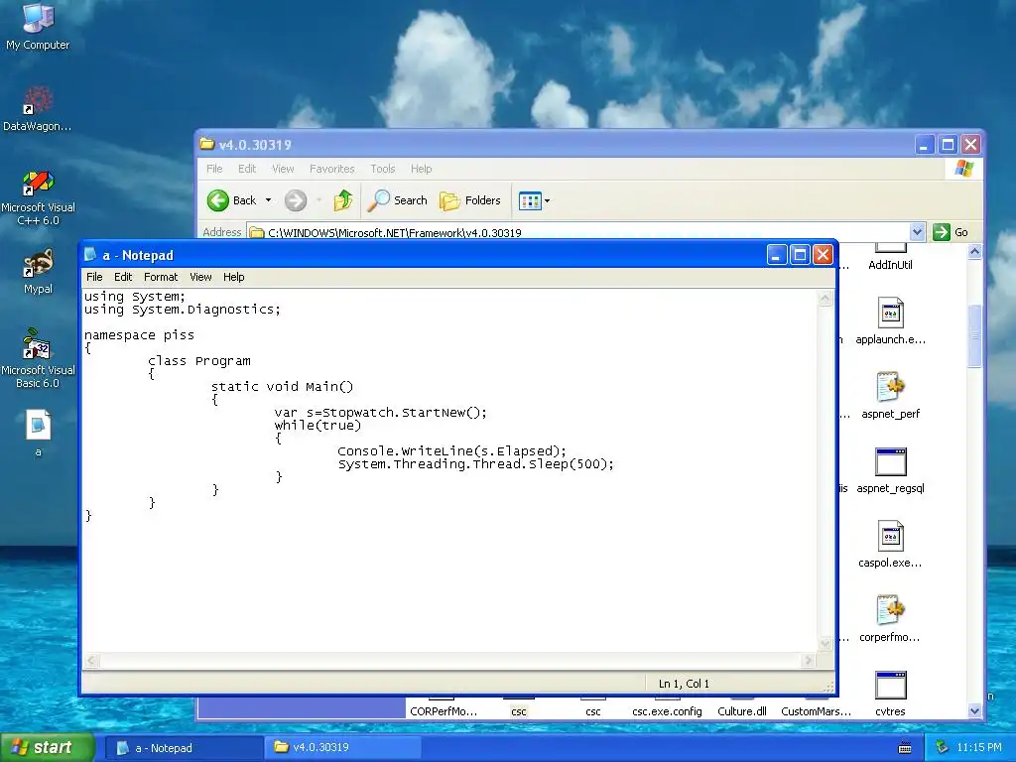
Task: Select the applaunch.e... file icon
Action: point(890,320)
